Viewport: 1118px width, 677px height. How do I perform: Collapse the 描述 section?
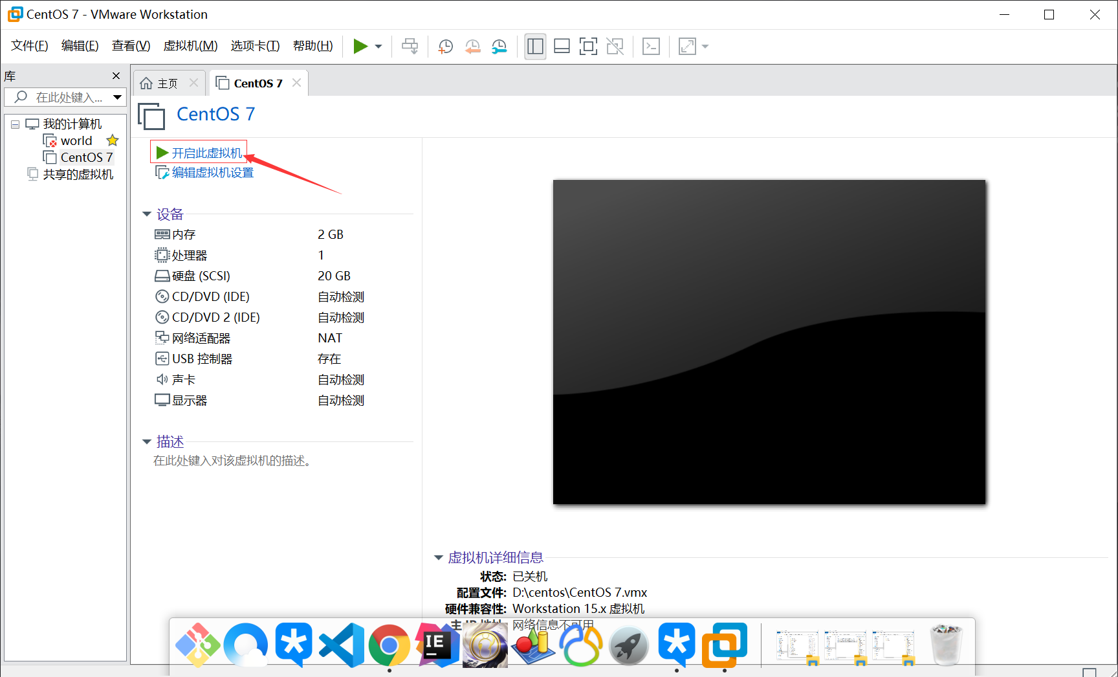[147, 442]
